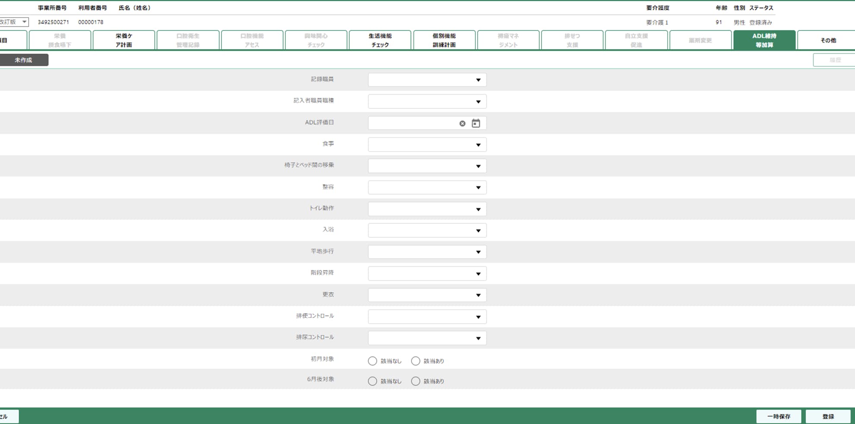Open the トイレ動作 dropdown

tap(427, 209)
